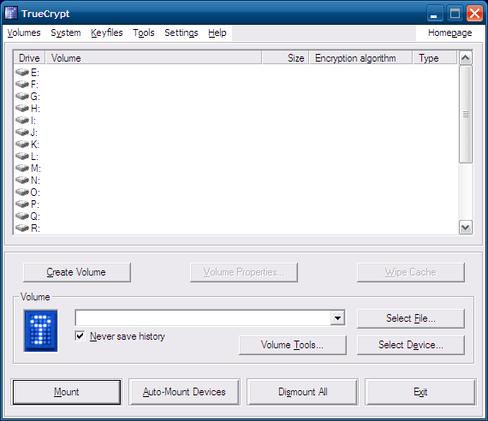Select drive letter G: text
The image size is (488, 421).
[x=35, y=97]
